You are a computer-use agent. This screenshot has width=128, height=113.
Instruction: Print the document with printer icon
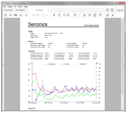point(16,15)
